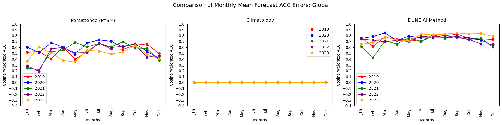This screenshot has height=125, width=502.
Task: Click the main figure title about ACC Errors
Action: 251,5
